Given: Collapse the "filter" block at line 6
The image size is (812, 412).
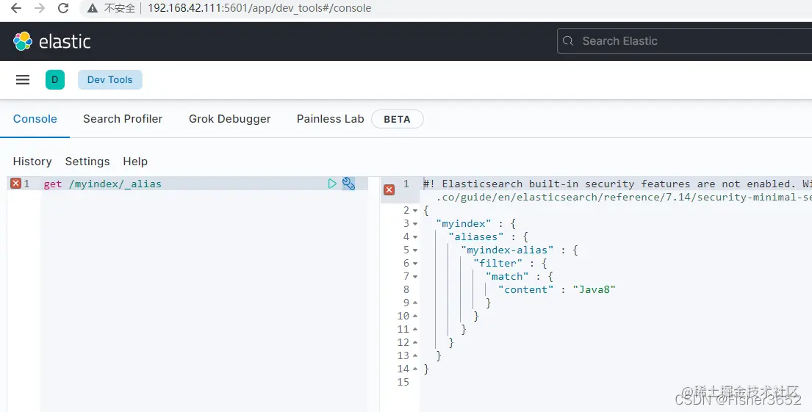Looking at the screenshot, I should click(x=415, y=264).
